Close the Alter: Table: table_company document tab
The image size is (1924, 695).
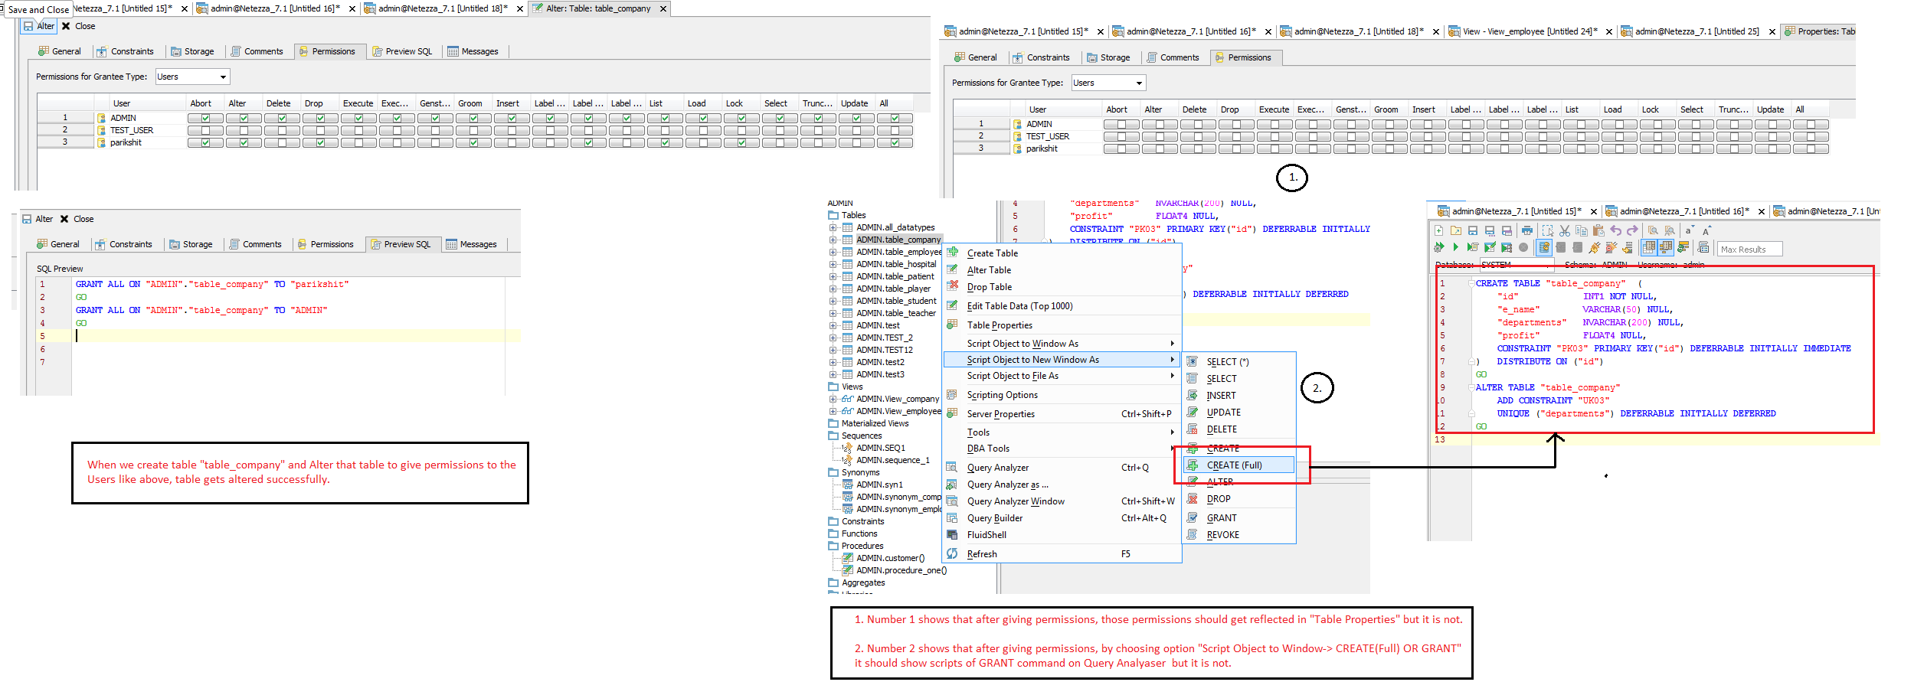coord(663,8)
